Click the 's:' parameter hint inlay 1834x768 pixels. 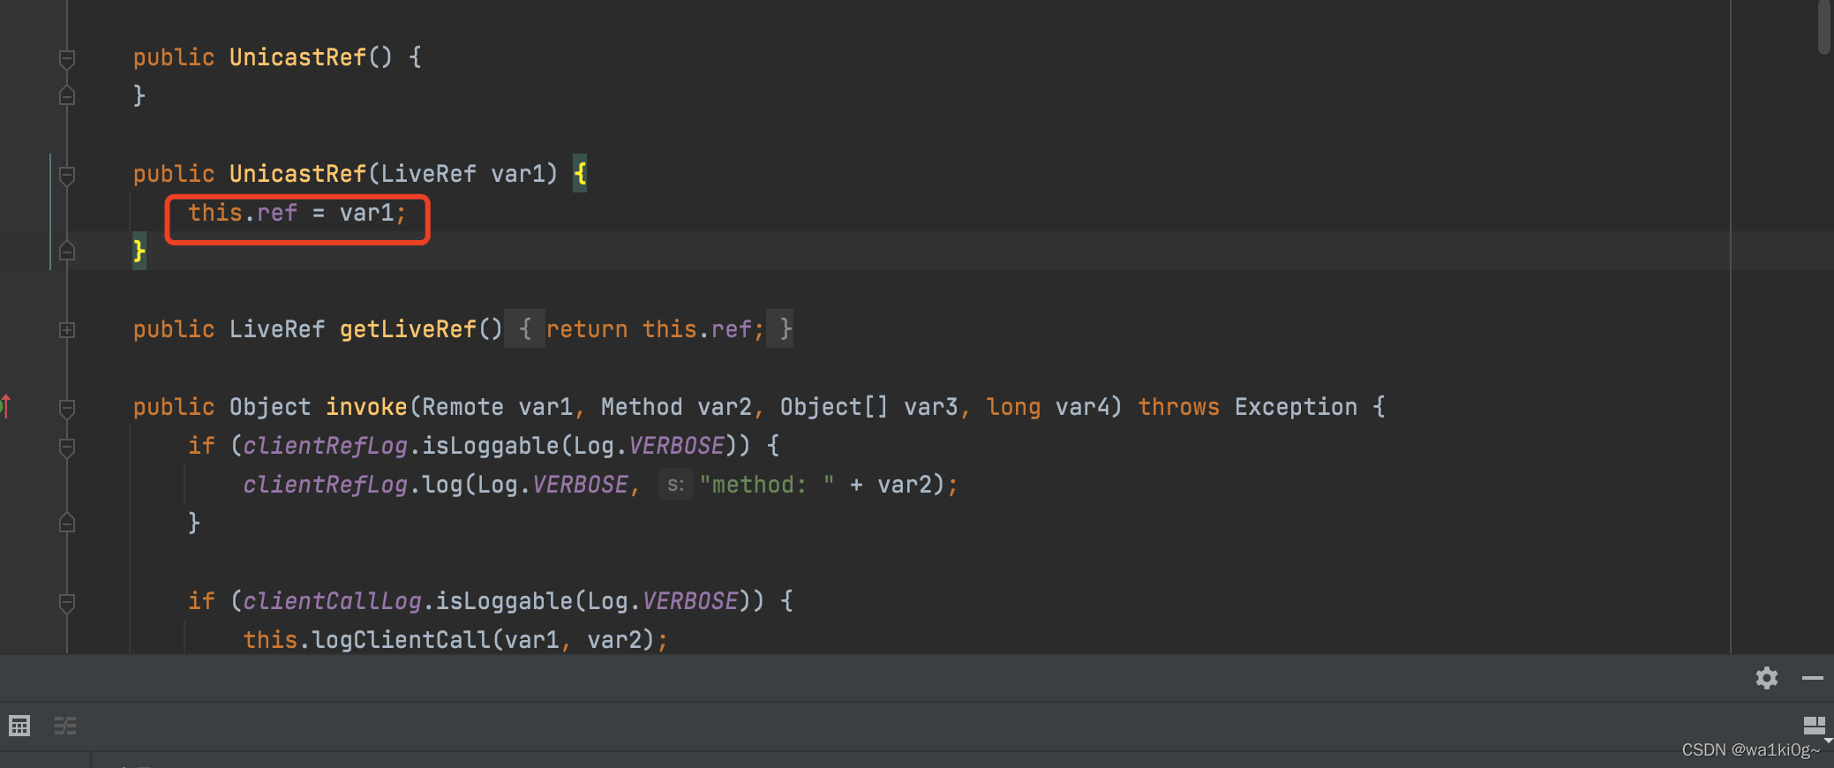pyautogui.click(x=675, y=485)
